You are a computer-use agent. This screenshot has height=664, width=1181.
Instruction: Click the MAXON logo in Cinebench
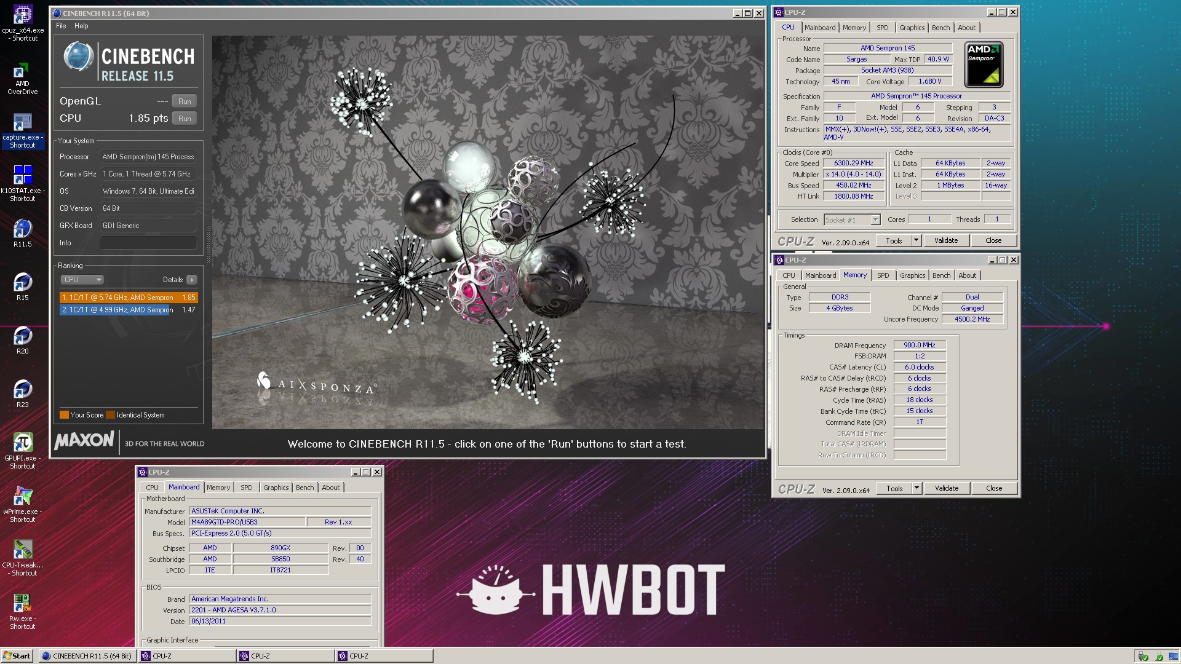84,440
